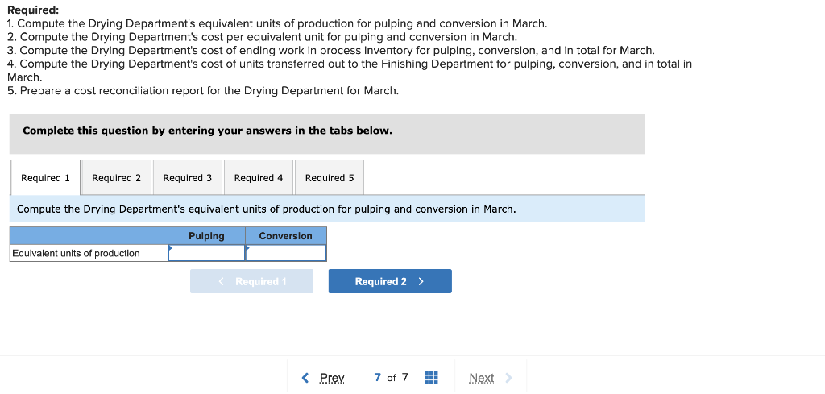
Task: Switch to the Required 1 tab
Action: click(x=46, y=178)
